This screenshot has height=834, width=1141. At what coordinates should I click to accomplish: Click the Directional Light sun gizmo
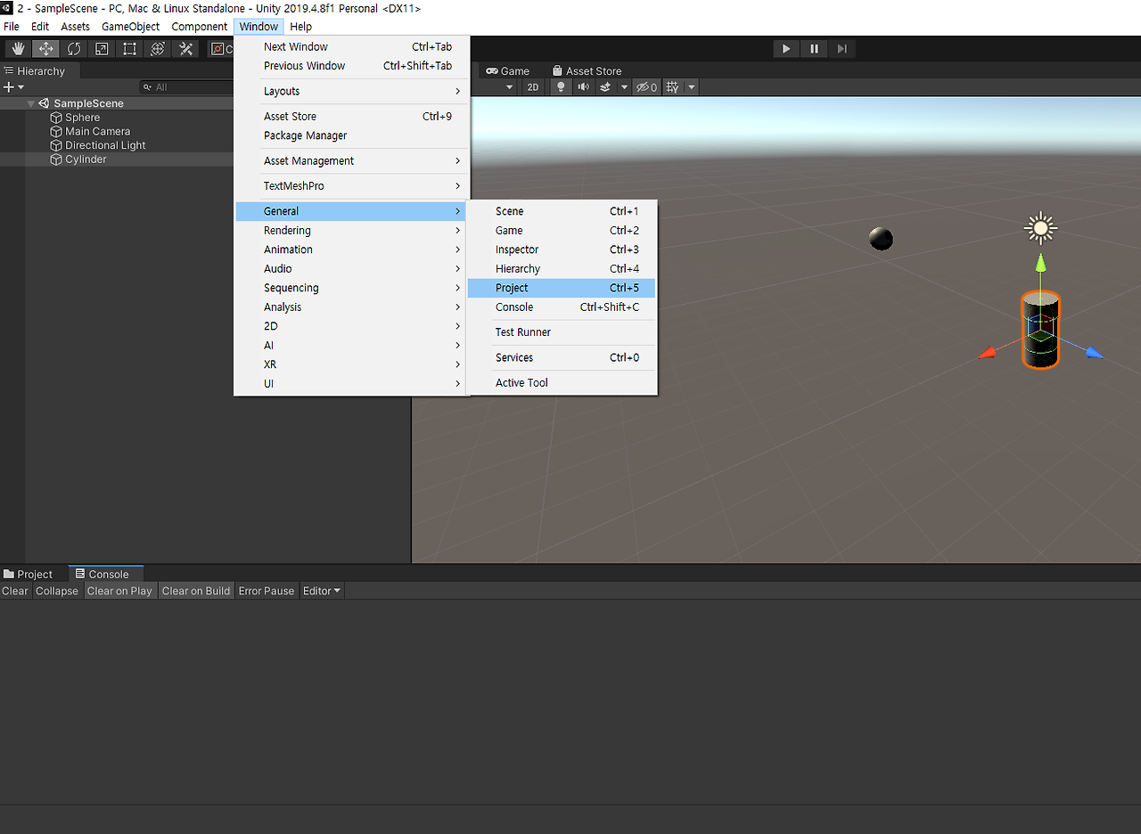pyautogui.click(x=1040, y=229)
